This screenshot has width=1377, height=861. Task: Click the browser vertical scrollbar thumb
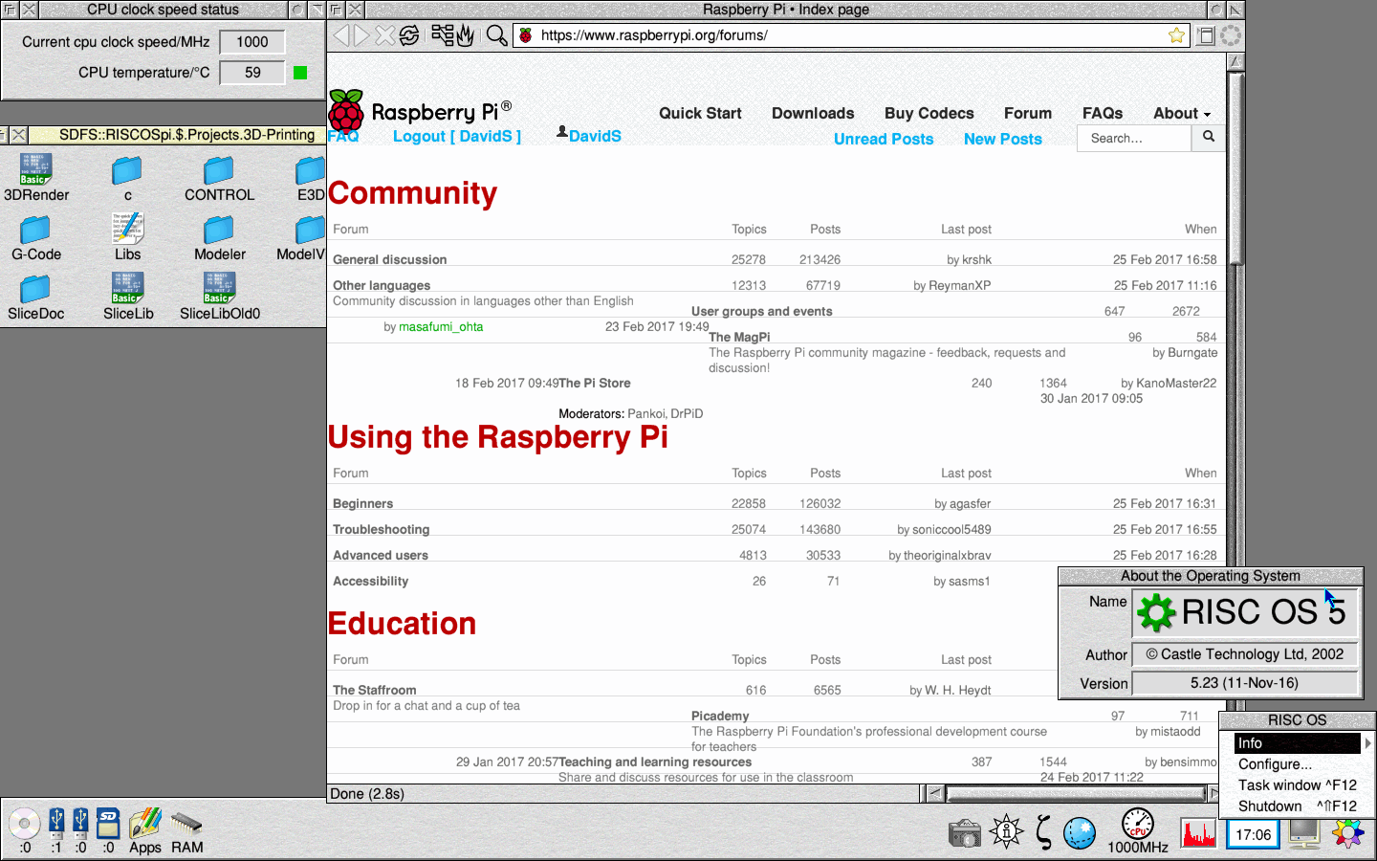[1235, 166]
